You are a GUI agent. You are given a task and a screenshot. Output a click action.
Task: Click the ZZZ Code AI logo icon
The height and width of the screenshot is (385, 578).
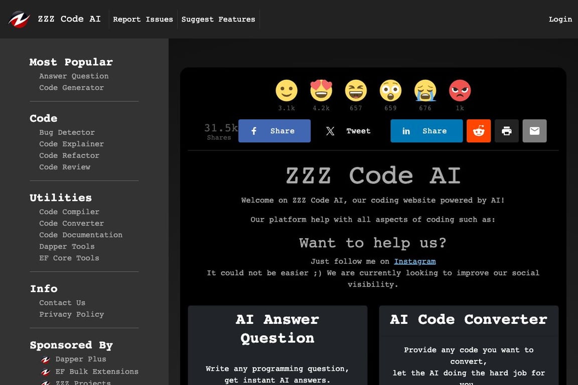(x=19, y=19)
